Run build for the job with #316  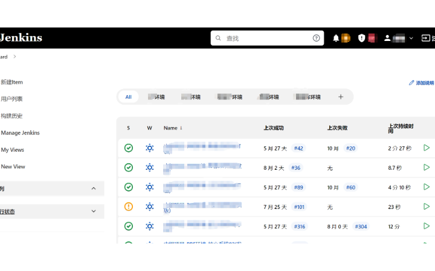tap(427, 226)
